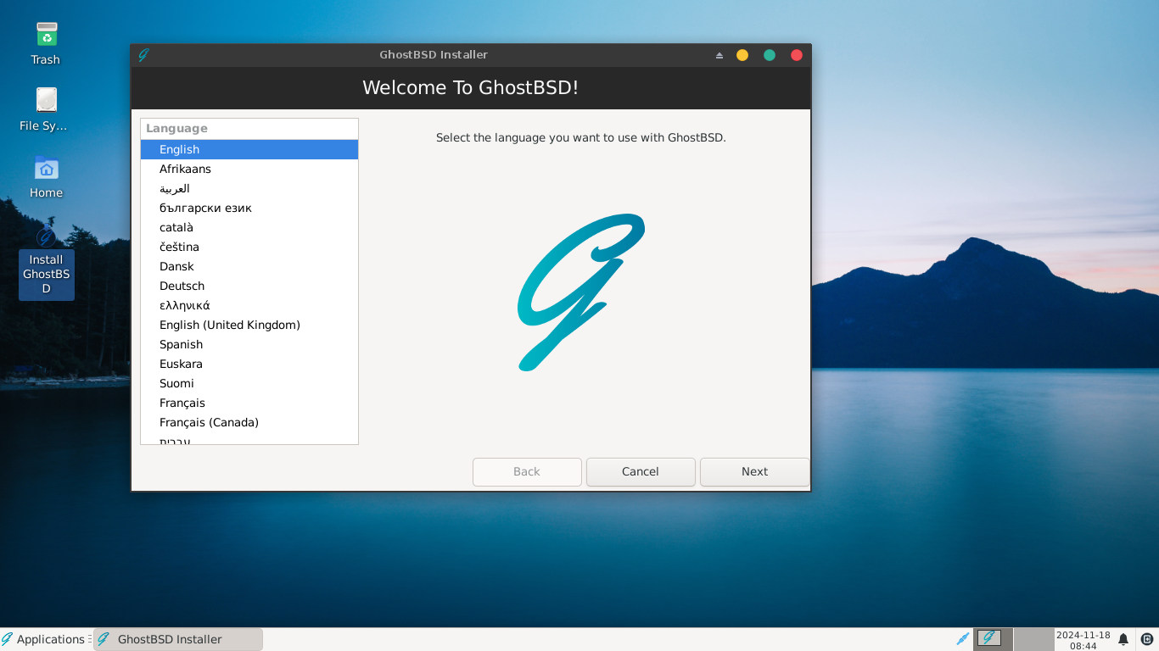This screenshot has width=1159, height=651.
Task: Choose Suomi as the language
Action: pos(249,384)
